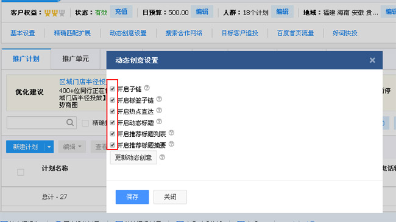Click the help icon beside 更新动态创意 button
The height and width of the screenshot is (222, 396).
click(x=162, y=158)
